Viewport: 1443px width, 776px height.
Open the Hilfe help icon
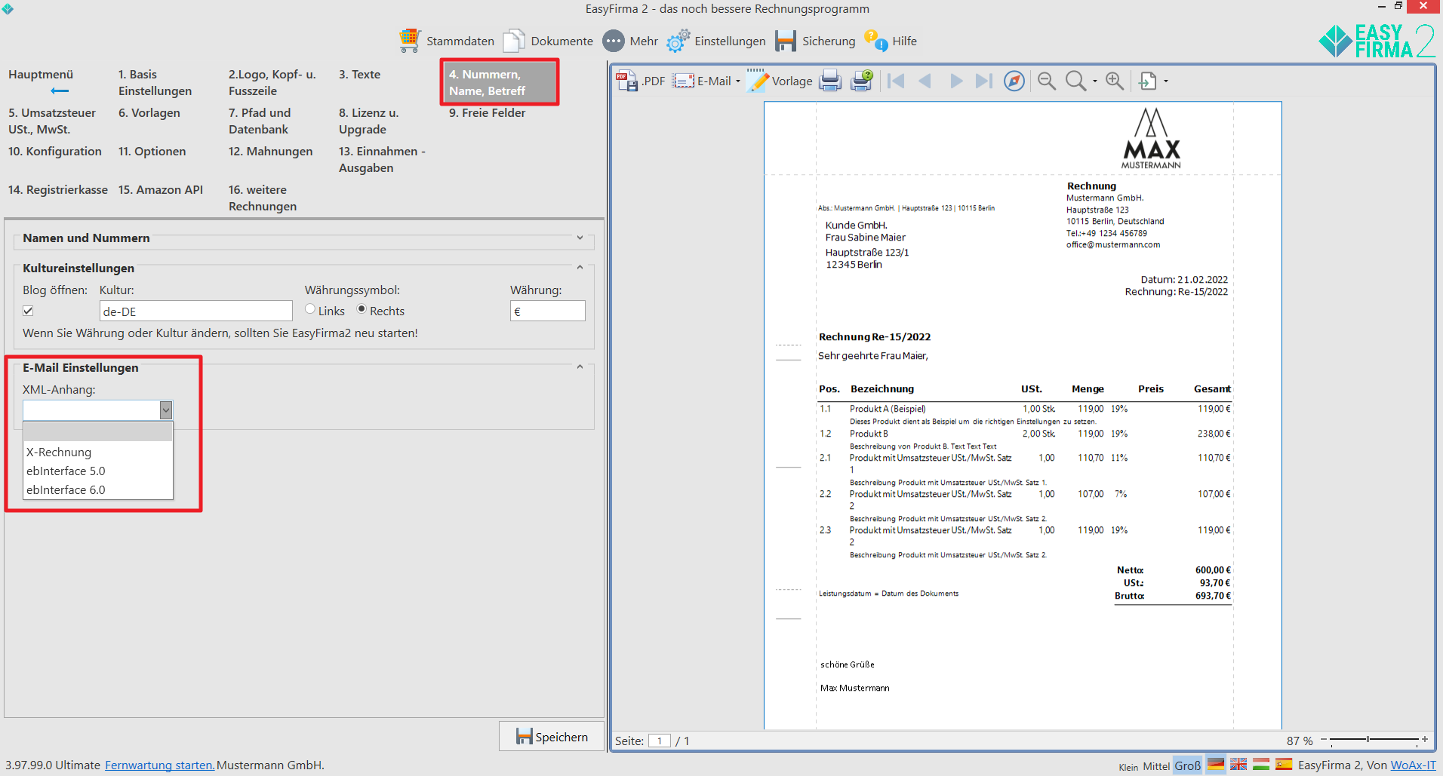[x=876, y=41]
